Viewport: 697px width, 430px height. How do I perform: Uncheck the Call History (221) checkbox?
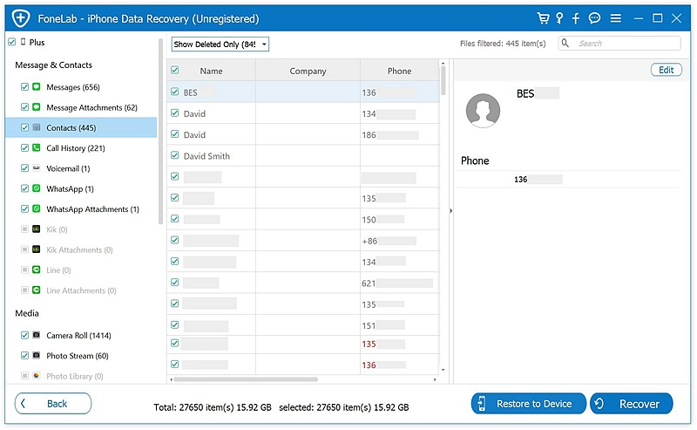coord(25,147)
